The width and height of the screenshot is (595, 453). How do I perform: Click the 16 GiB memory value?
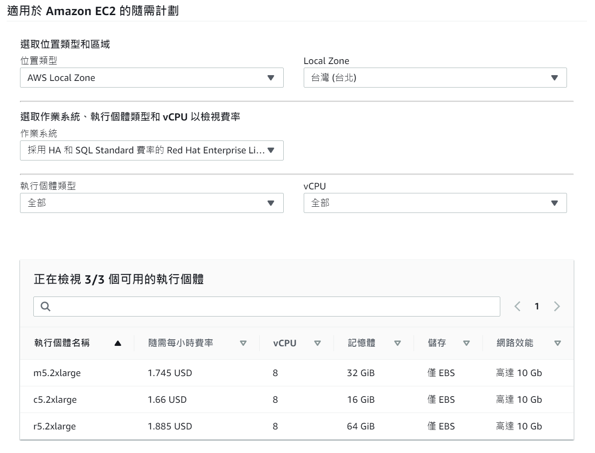361,400
